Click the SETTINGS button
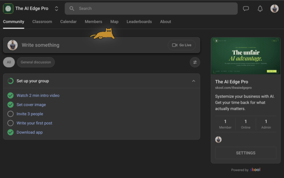 pos(246,153)
